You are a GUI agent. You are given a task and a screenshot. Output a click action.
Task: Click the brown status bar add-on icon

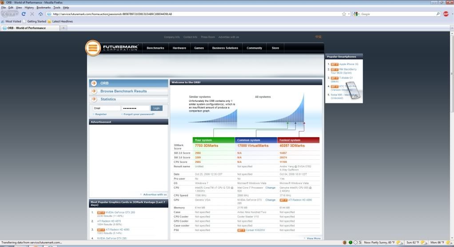345,243
